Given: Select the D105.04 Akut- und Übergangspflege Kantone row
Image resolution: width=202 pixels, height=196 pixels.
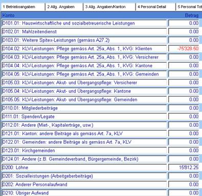Looking at the screenshot, I should [84, 91].
